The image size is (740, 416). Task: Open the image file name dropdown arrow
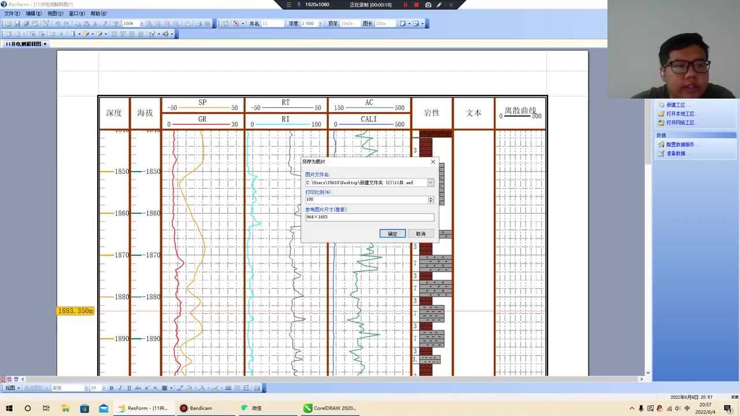(430, 183)
